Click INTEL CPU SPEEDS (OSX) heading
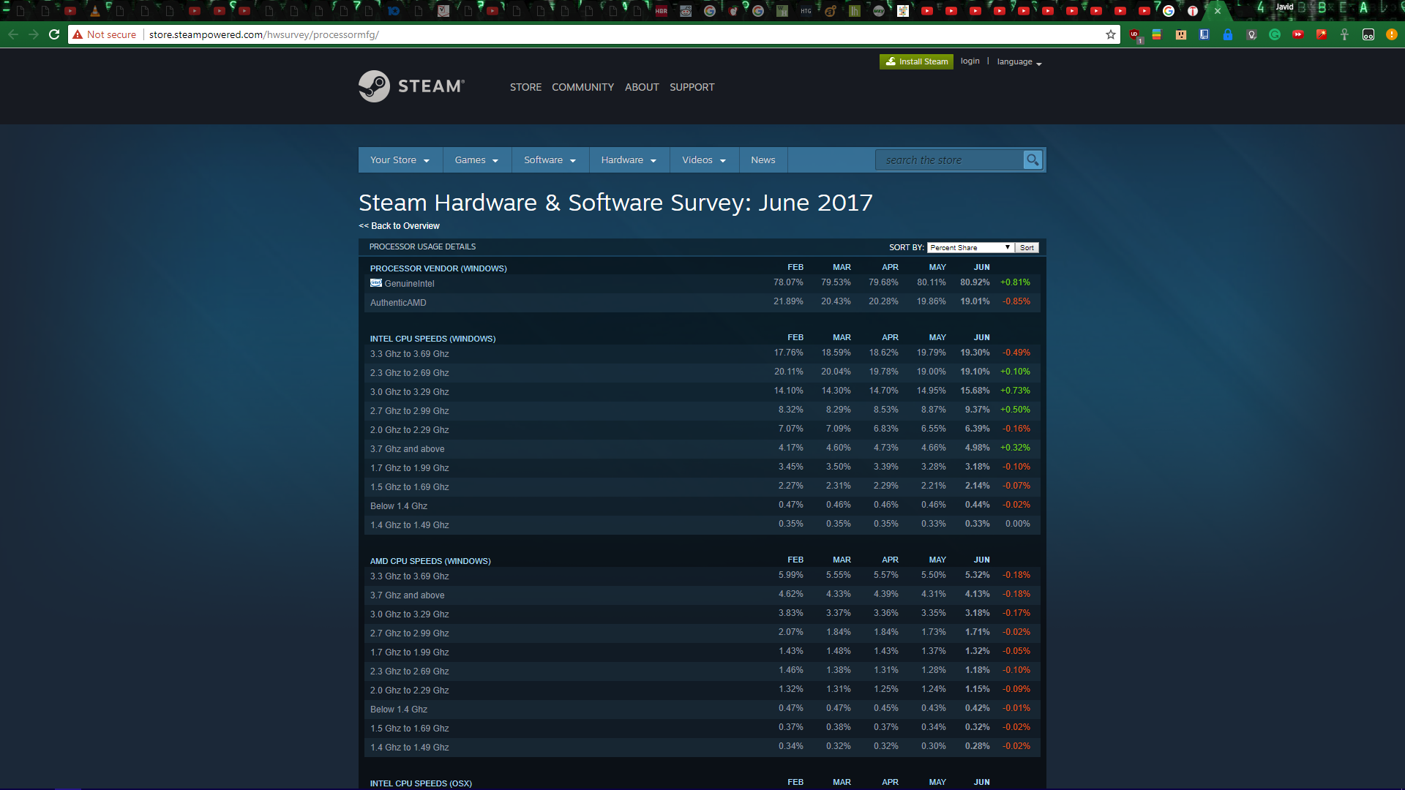This screenshot has width=1405, height=790. click(x=421, y=783)
